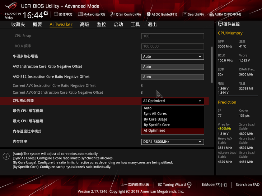
Task: Choose Auto from the core ratio list
Action: point(173,108)
